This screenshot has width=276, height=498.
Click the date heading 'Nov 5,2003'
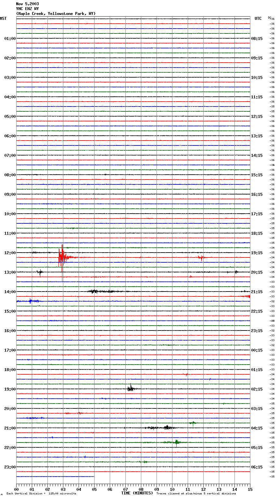click(27, 4)
